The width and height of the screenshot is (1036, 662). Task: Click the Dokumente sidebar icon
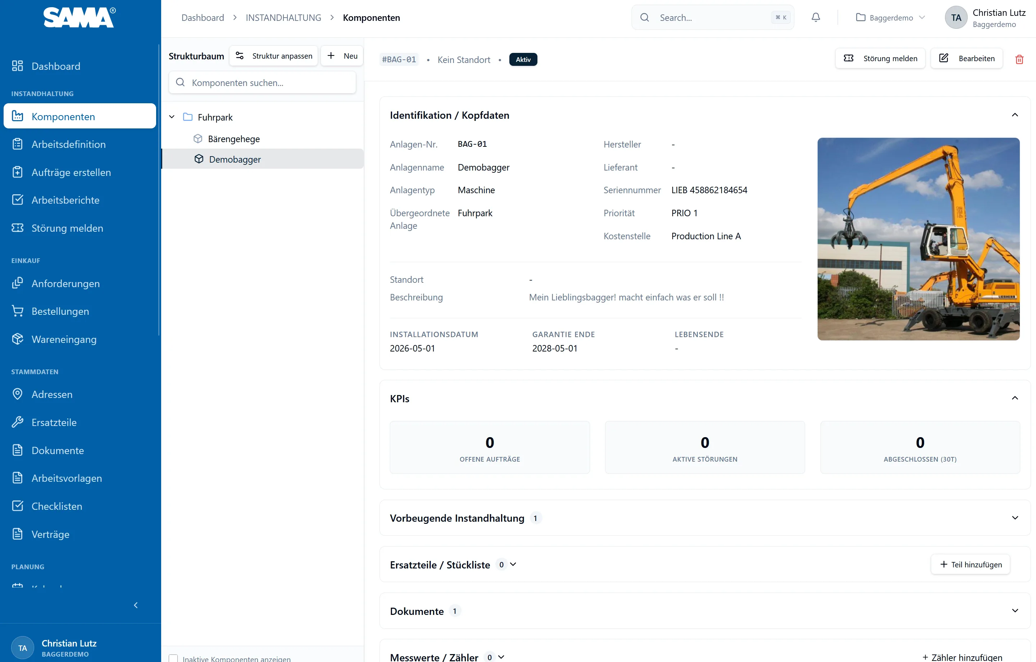point(17,450)
